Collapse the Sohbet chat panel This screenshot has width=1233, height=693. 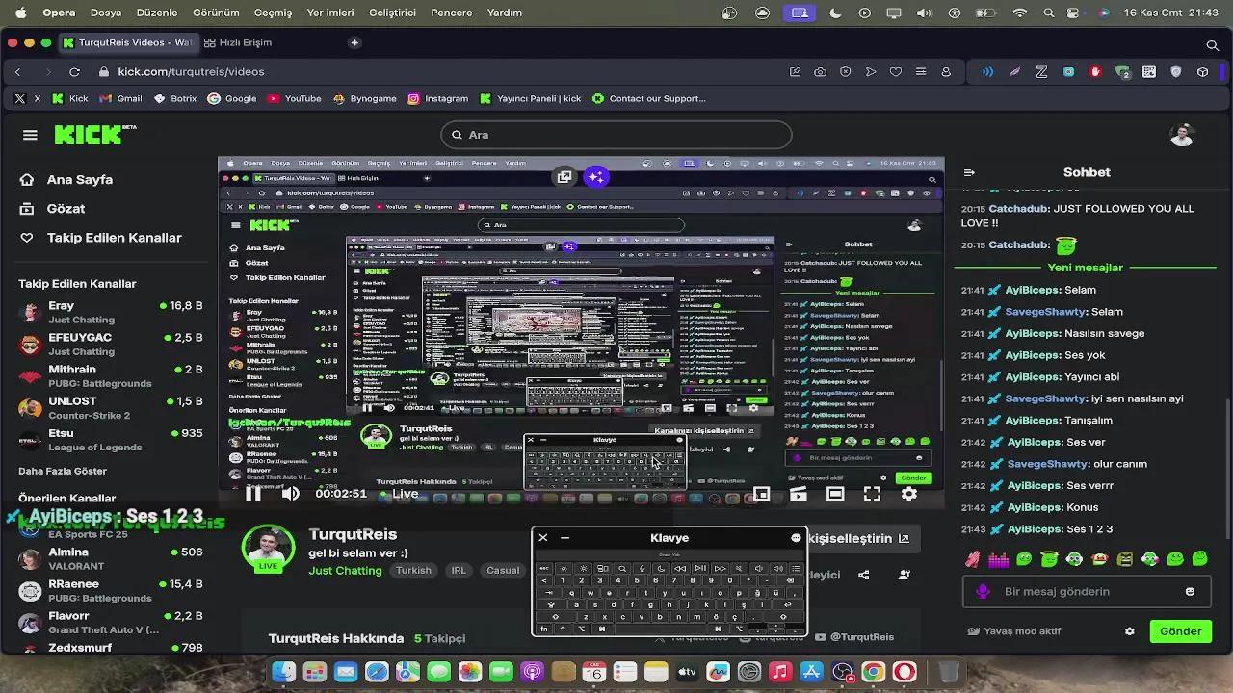(x=969, y=172)
